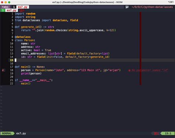Image resolution: width=175 pixels, height=138 pixels.
Task: Click the cursor block on line 15
Action: coord(16,60)
